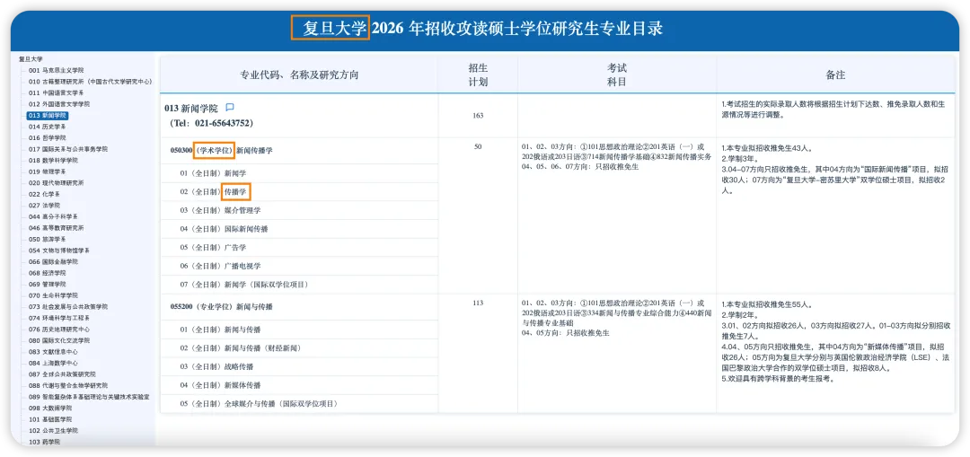Select 027 法学院 in the tree
This screenshot has height=457, width=970.
44,206
